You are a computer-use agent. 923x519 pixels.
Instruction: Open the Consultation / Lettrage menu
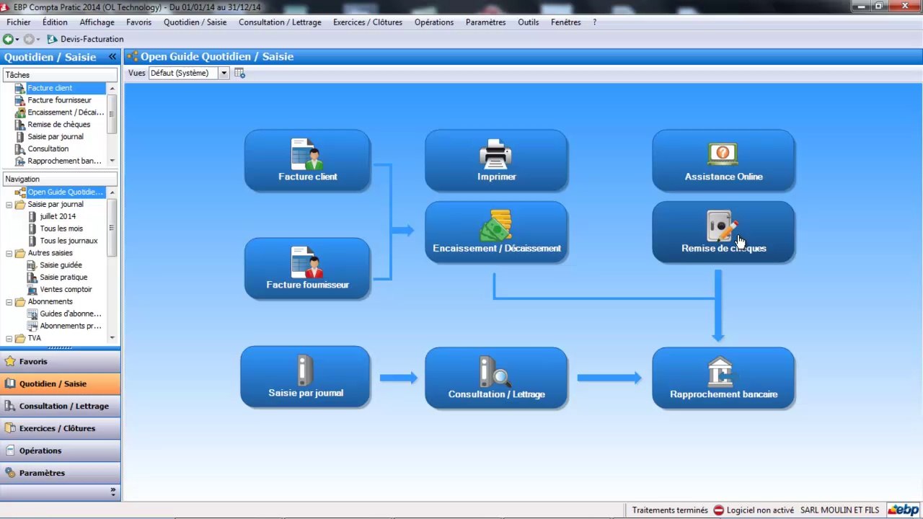[x=280, y=22]
